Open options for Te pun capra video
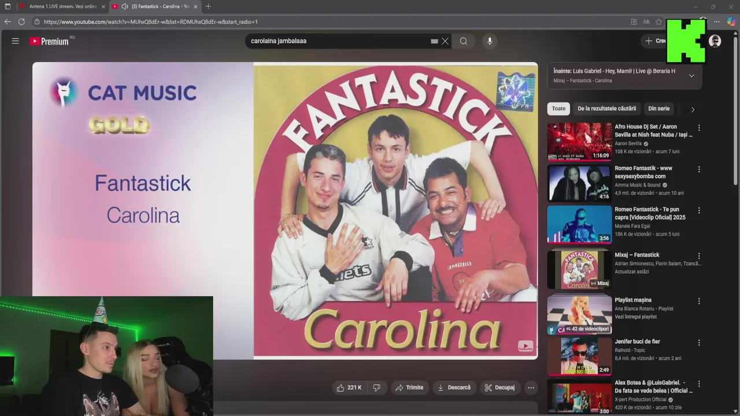The image size is (740, 416). (698, 210)
